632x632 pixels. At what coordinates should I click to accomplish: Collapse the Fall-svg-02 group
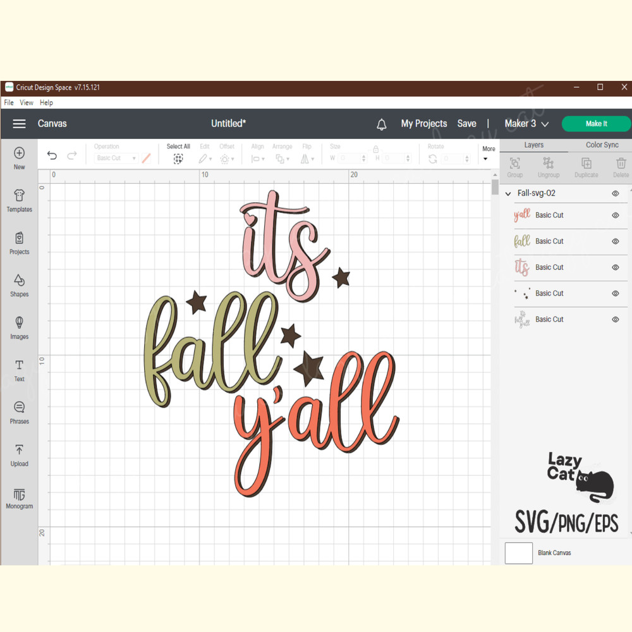pos(508,193)
